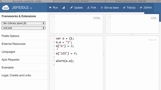Click Set as base button
This screenshot has width=161, height=90.
click(x=110, y=7)
